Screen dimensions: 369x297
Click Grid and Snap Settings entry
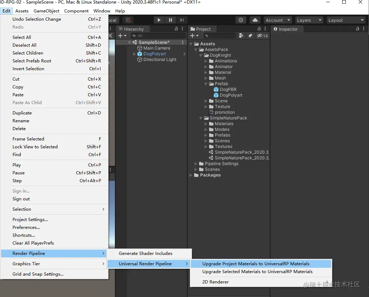tap(54, 274)
